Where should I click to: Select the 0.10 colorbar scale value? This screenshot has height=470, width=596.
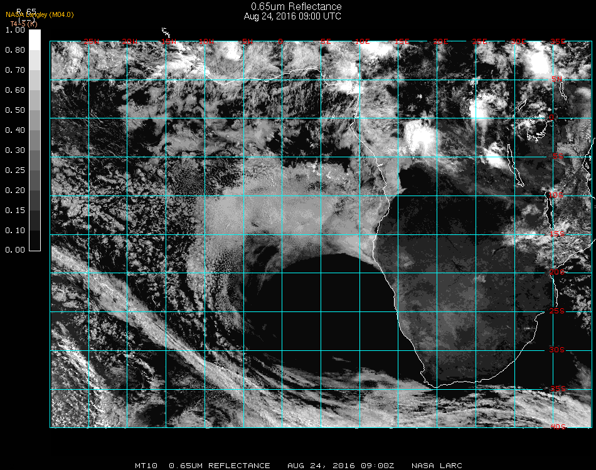coord(15,231)
